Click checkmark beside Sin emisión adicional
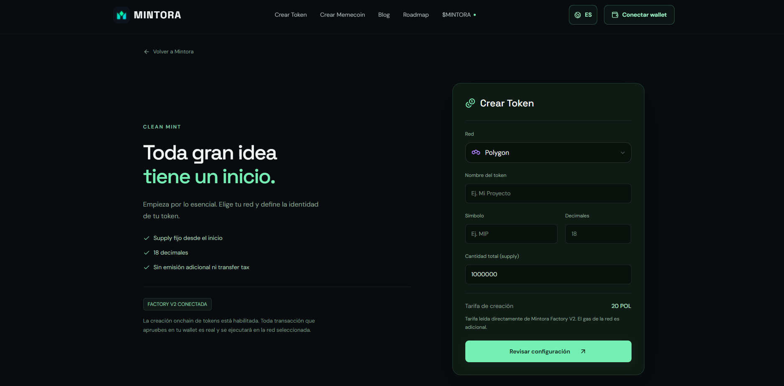This screenshot has width=784, height=386. [x=146, y=267]
